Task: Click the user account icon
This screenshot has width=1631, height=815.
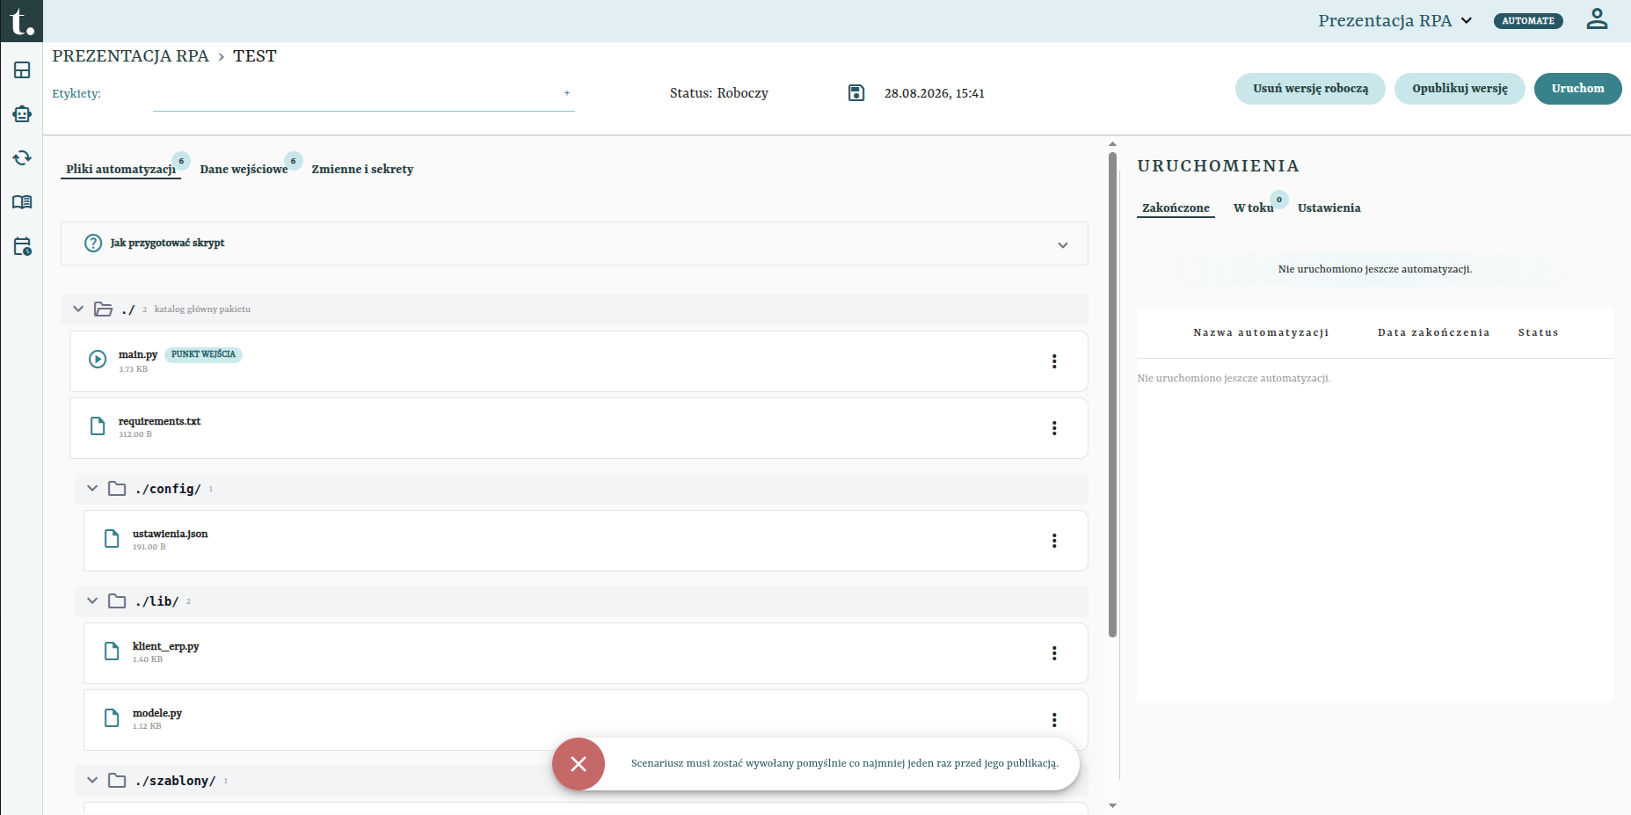Action: coord(1597,19)
